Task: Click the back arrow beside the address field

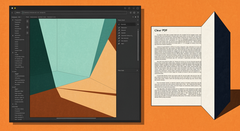Action: tap(12, 13)
